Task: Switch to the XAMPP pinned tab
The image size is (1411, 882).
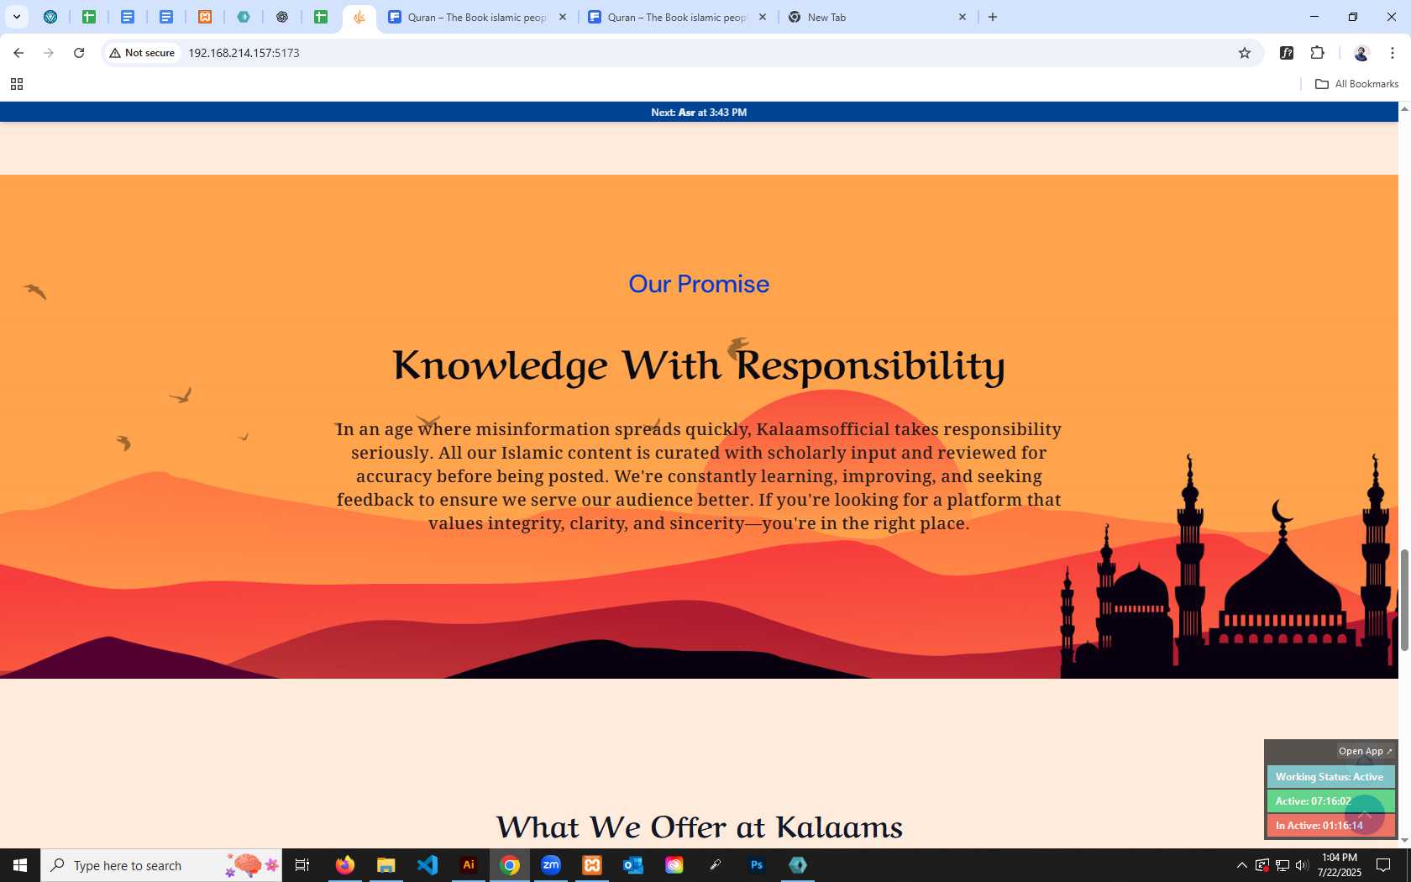Action: click(205, 17)
